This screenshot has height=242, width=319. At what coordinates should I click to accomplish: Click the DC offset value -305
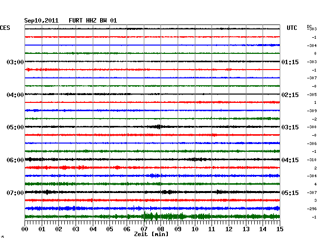pos(312,95)
